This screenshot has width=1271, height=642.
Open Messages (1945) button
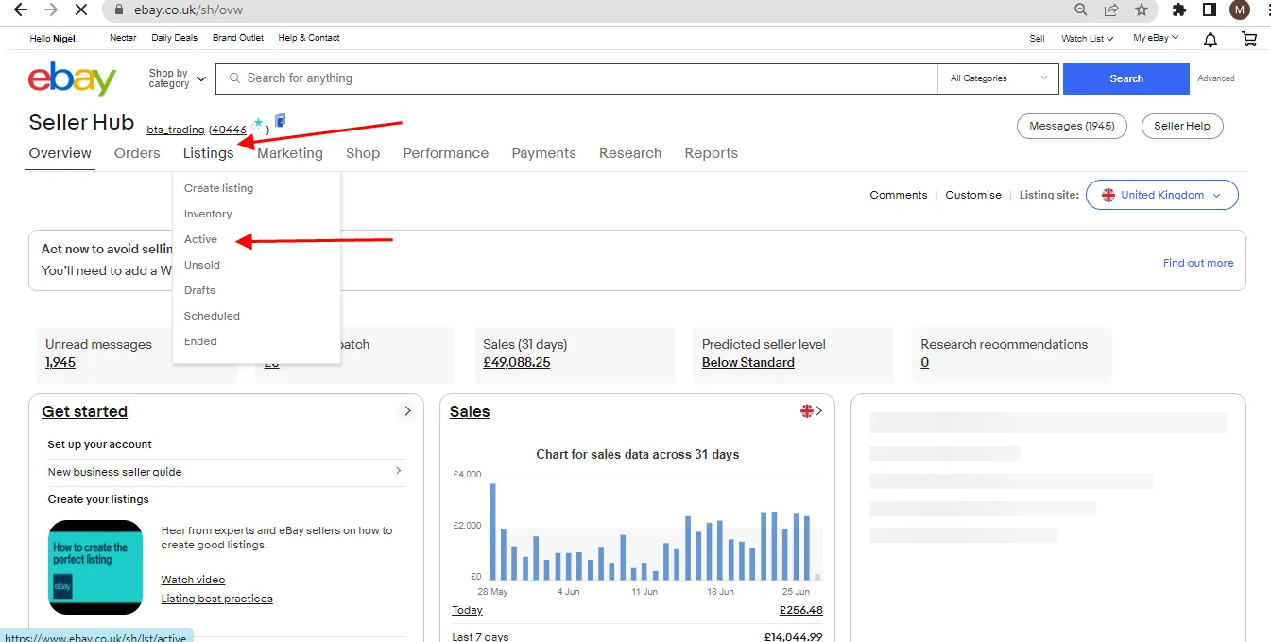(x=1072, y=126)
